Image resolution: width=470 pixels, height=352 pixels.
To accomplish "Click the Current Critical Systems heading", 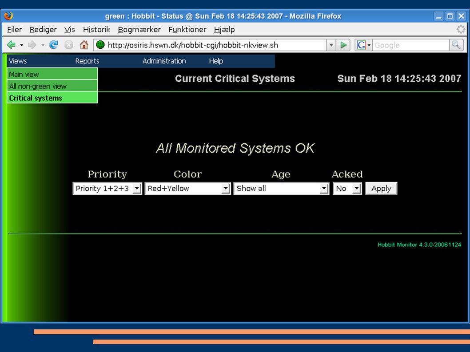I will (235, 79).
